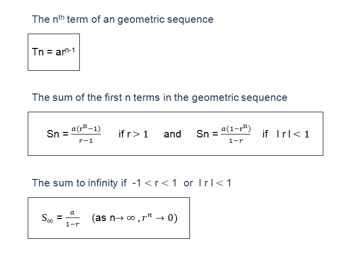The height and width of the screenshot is (264, 360).
Task: Click the second 'Sn =' label
Action: point(207,134)
